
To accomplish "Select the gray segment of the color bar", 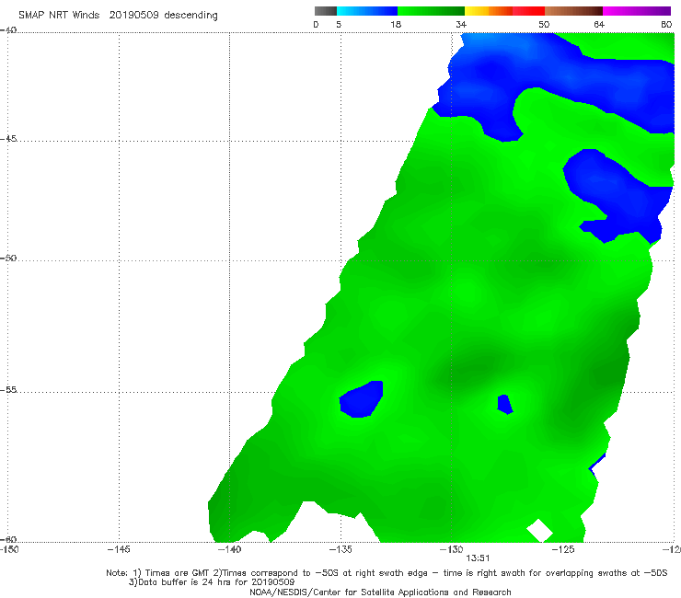I will pyautogui.click(x=326, y=11).
